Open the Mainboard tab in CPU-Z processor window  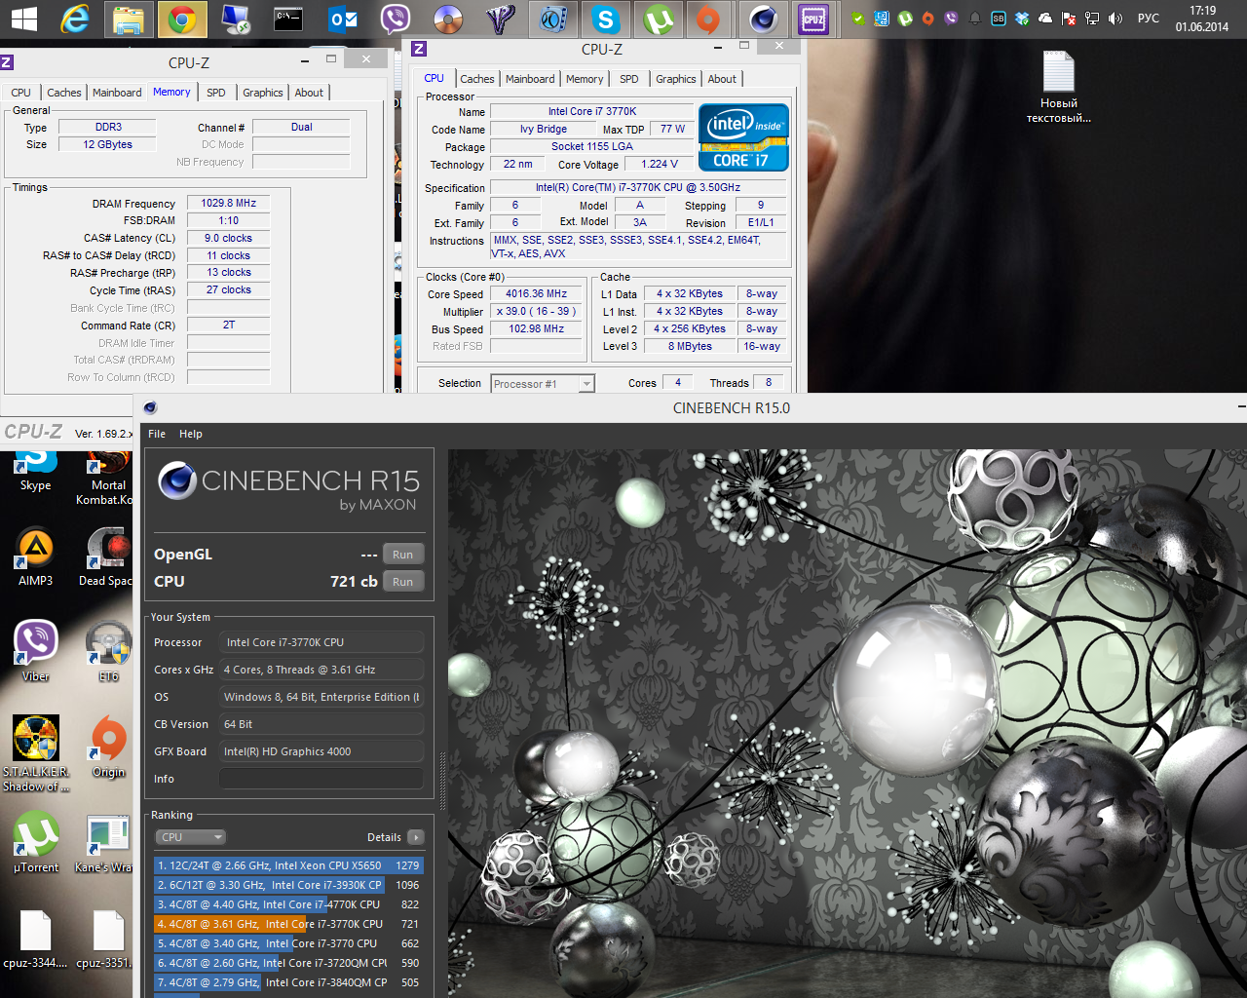pos(530,79)
